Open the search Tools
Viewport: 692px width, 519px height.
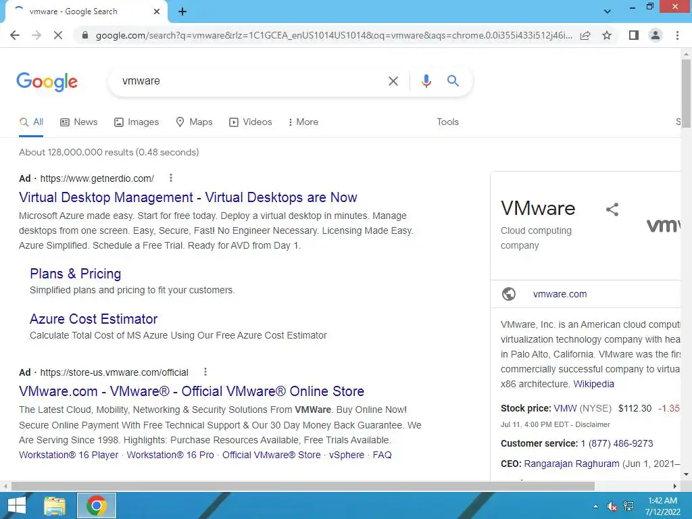(x=447, y=122)
